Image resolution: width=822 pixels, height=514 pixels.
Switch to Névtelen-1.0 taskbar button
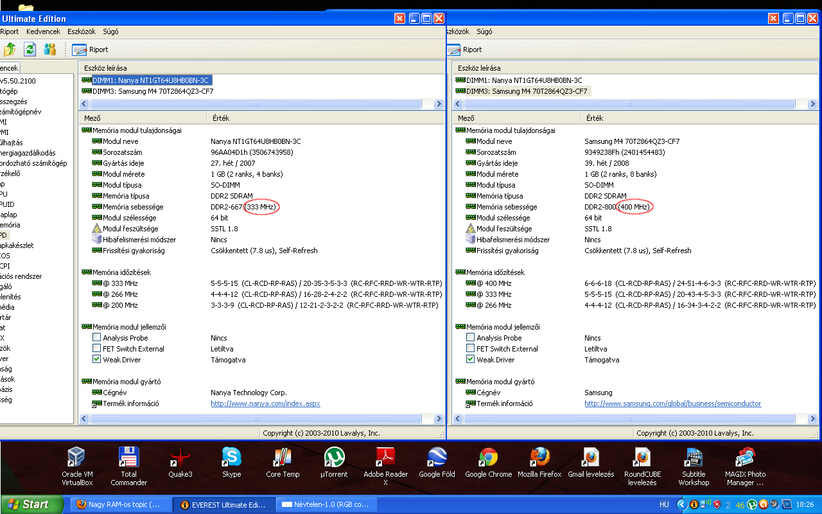[x=326, y=504]
